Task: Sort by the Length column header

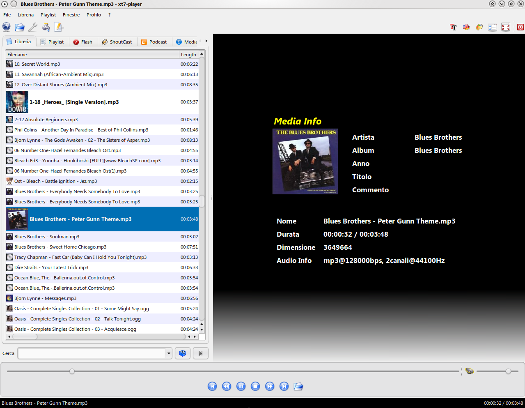Action: pos(189,55)
